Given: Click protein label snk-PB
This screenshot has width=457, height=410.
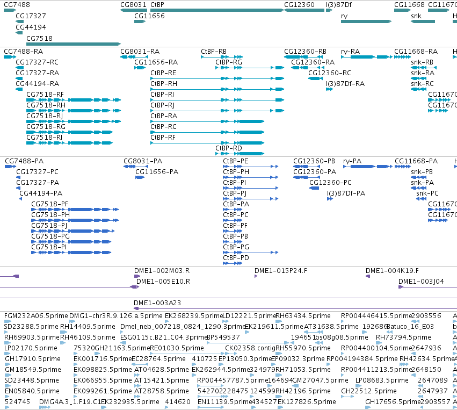Looking at the screenshot, I should tap(422, 172).
